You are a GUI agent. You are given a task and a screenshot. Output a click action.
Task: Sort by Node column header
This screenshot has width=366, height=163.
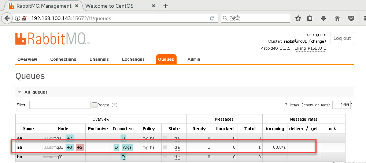pos(63,129)
